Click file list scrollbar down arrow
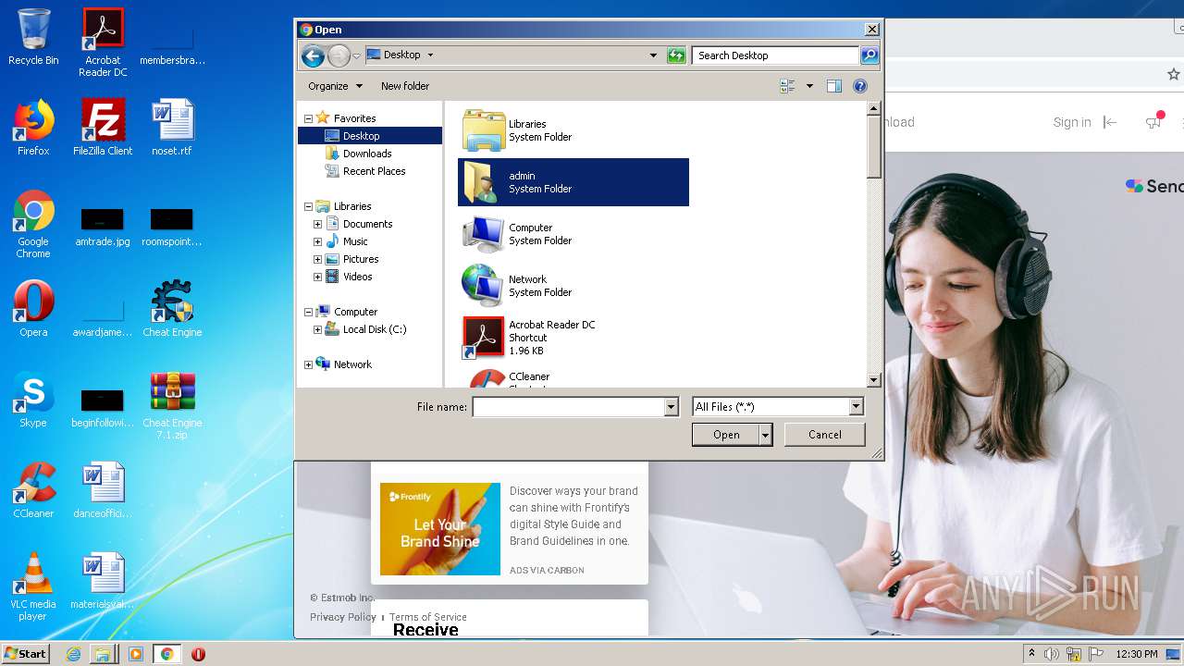 pyautogui.click(x=873, y=380)
